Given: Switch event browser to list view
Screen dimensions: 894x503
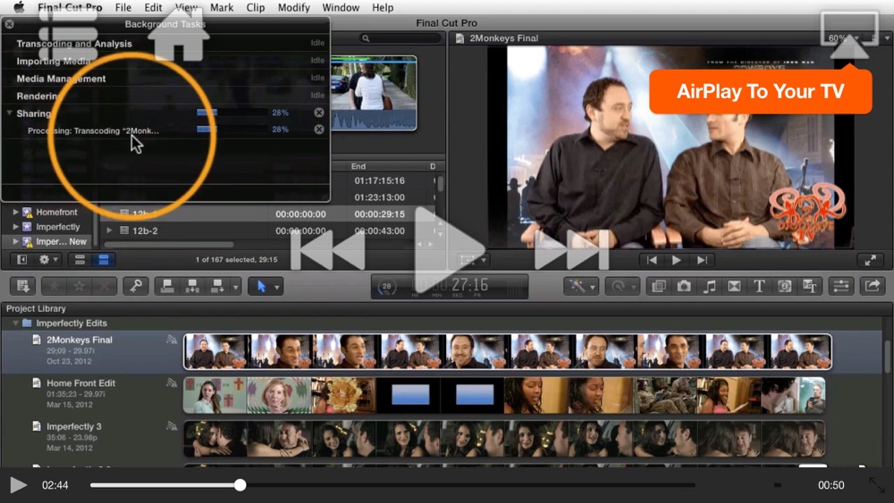Looking at the screenshot, I should (x=103, y=260).
